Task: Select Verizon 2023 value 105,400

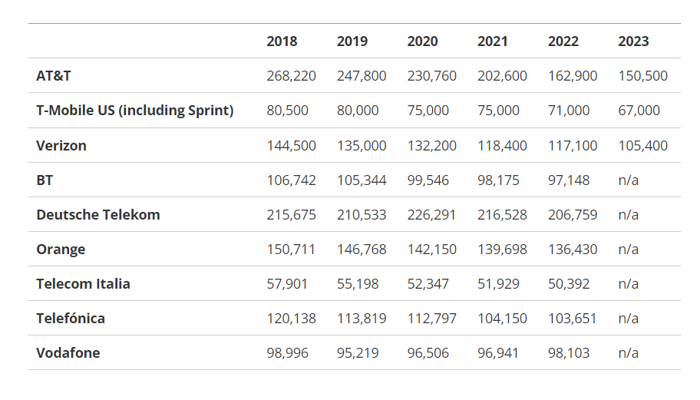Action: pos(643,146)
